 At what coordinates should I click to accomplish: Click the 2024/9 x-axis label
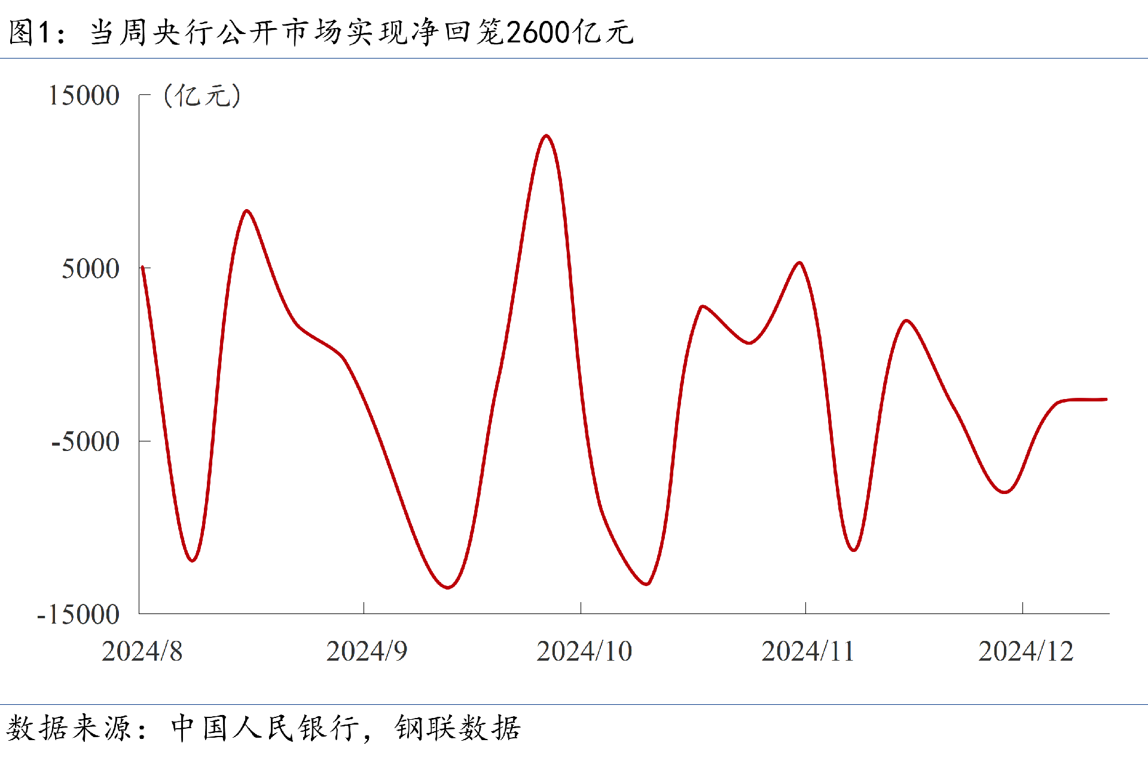click(367, 651)
